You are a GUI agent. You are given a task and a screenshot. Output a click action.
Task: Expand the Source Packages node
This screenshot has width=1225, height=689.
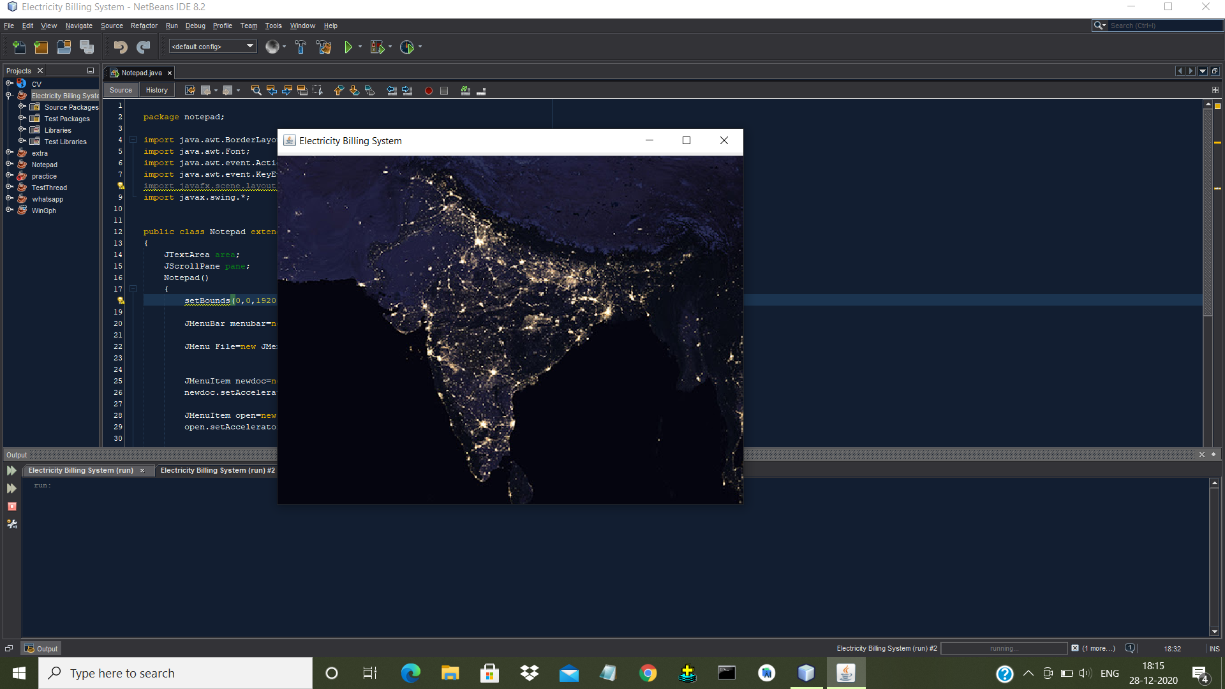[x=23, y=107]
